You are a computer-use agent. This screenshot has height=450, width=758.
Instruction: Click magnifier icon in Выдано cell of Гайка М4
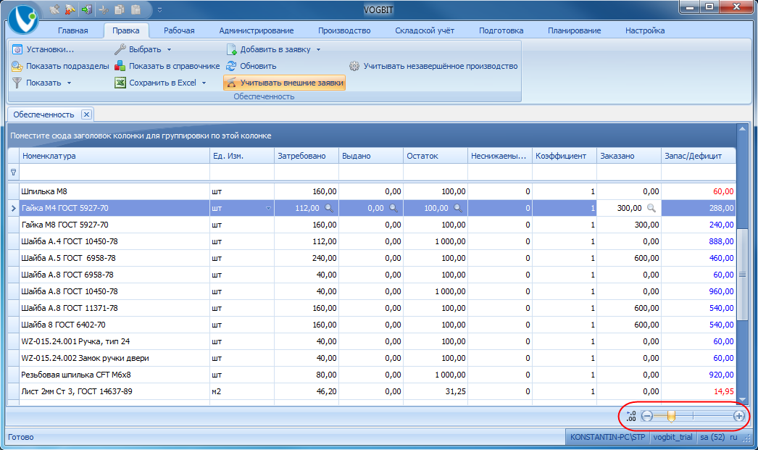coord(393,208)
